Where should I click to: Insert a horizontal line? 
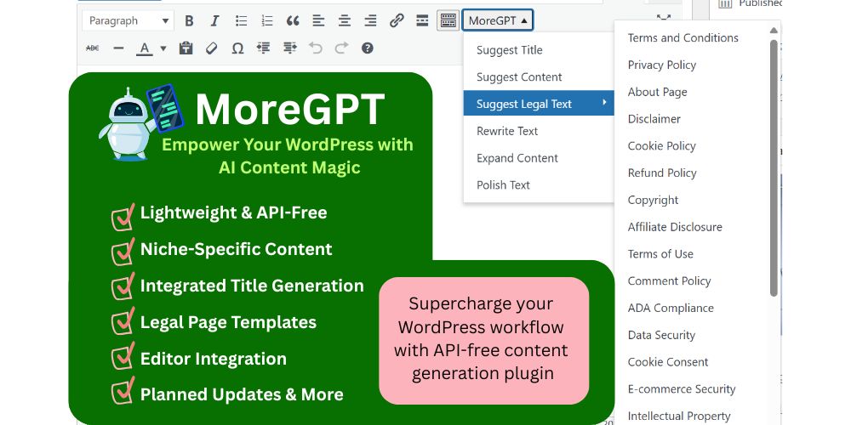[x=118, y=48]
